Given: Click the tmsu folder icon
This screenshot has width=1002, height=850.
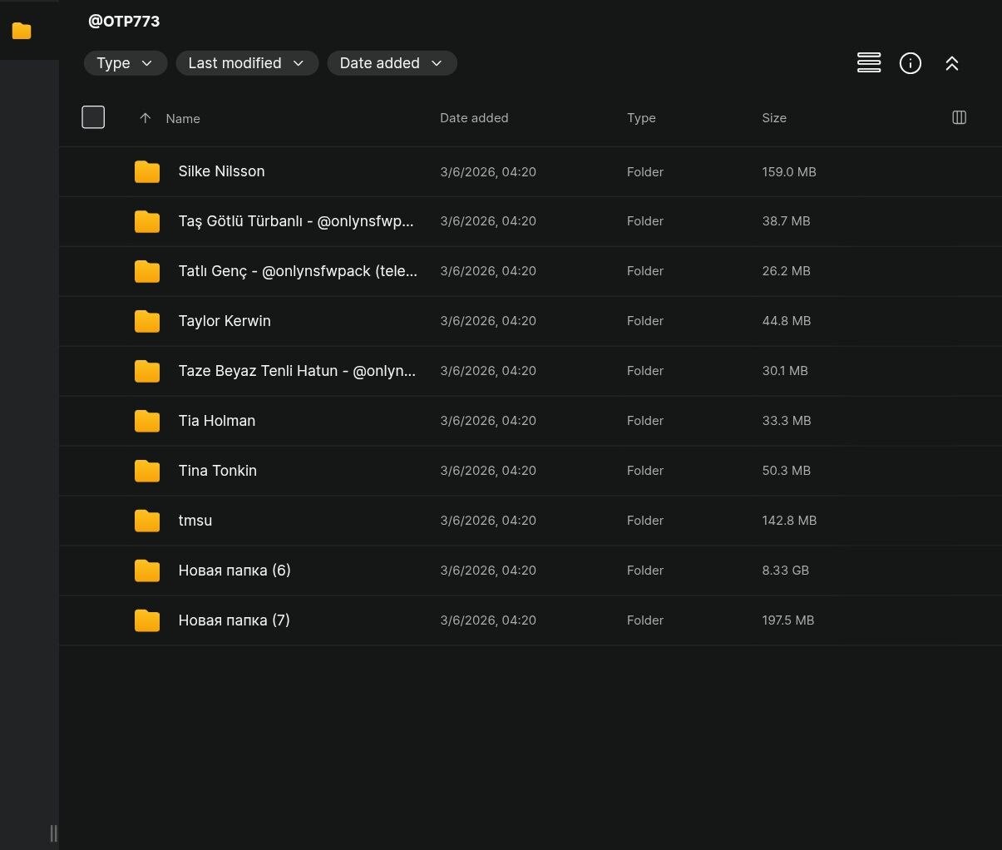Looking at the screenshot, I should pyautogui.click(x=147, y=521).
